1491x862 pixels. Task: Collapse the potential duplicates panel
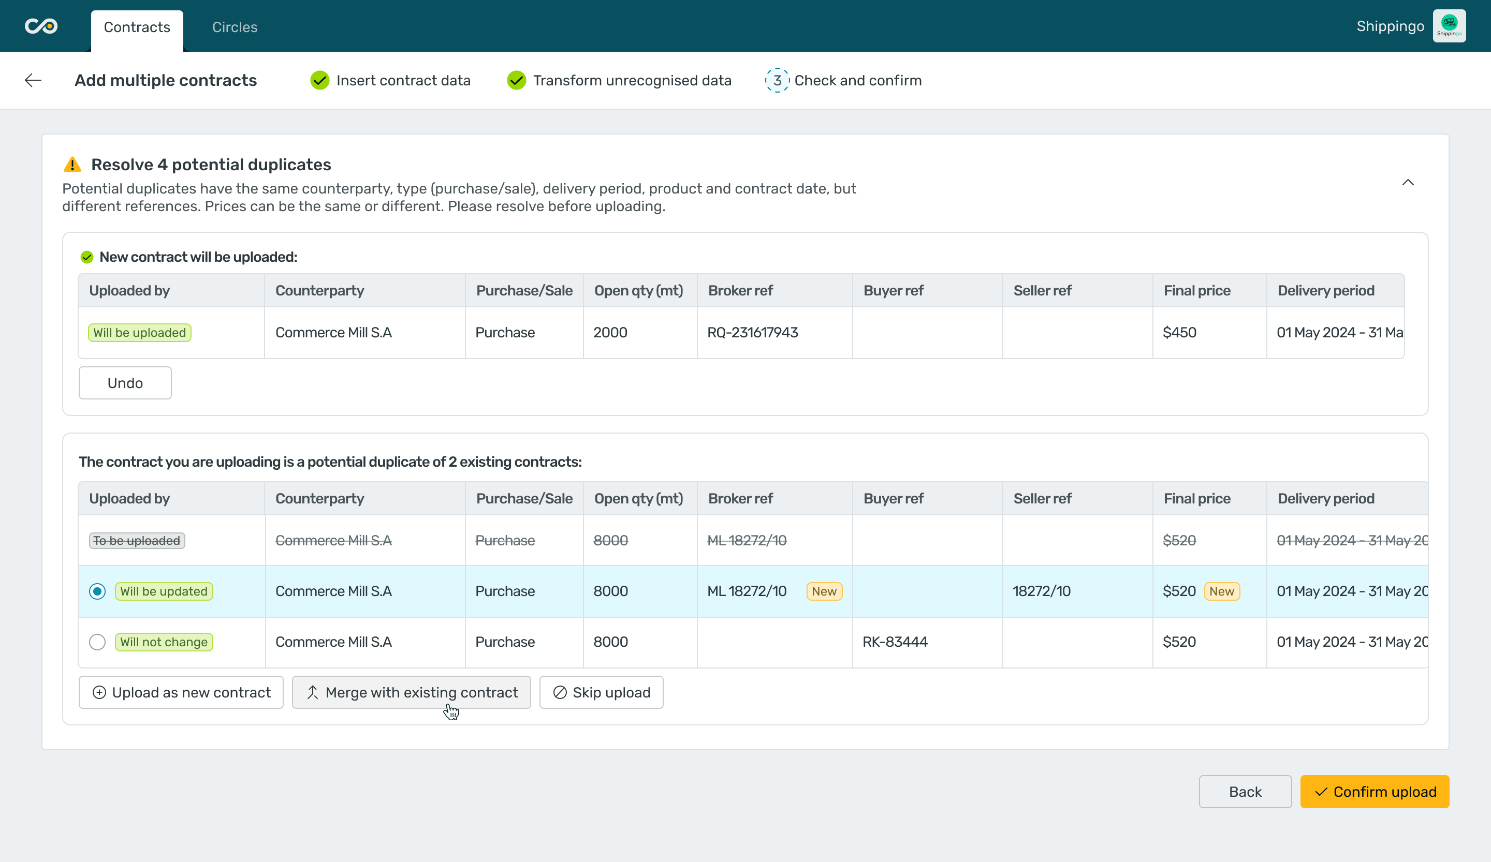pyautogui.click(x=1408, y=183)
